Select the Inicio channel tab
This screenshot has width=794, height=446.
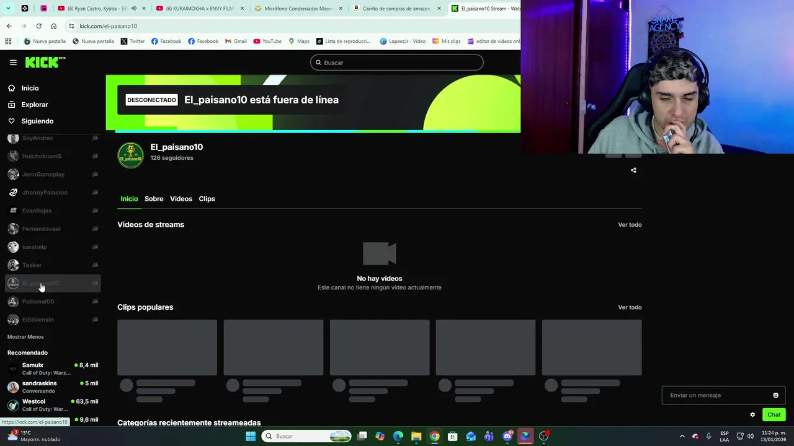click(129, 199)
